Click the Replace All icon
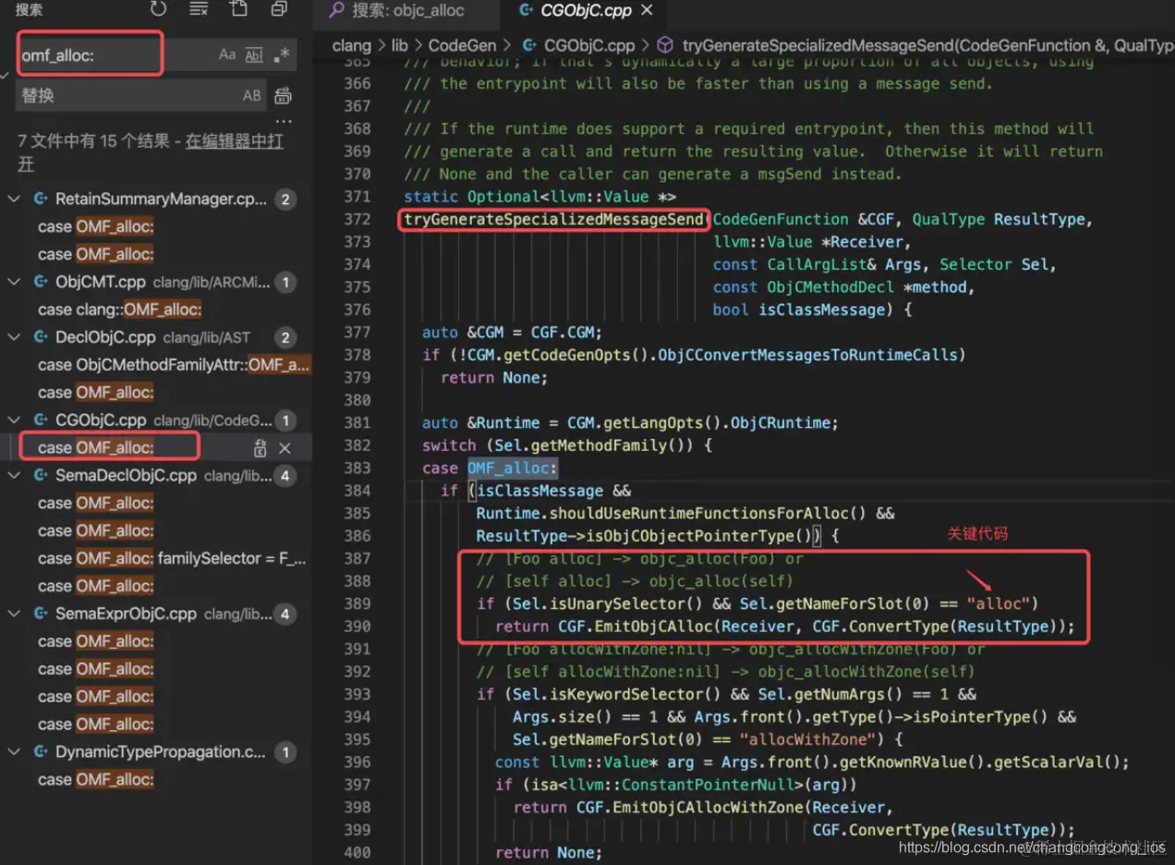Screen dimensions: 1175x865 coord(283,95)
